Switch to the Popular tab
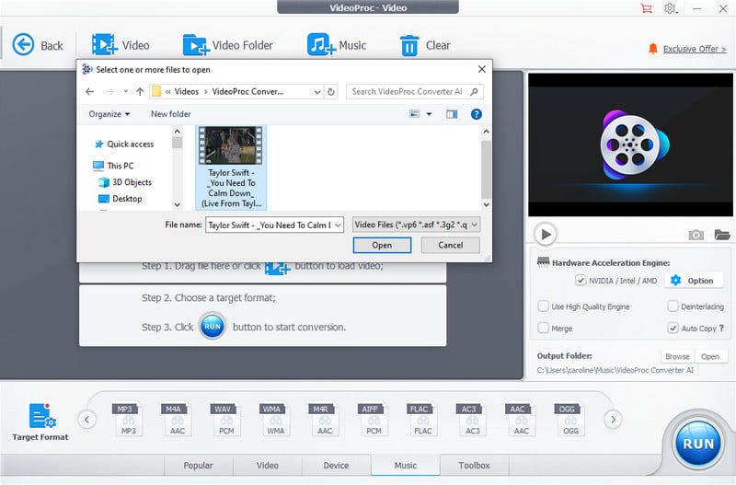This screenshot has width=736, height=485. 198,466
